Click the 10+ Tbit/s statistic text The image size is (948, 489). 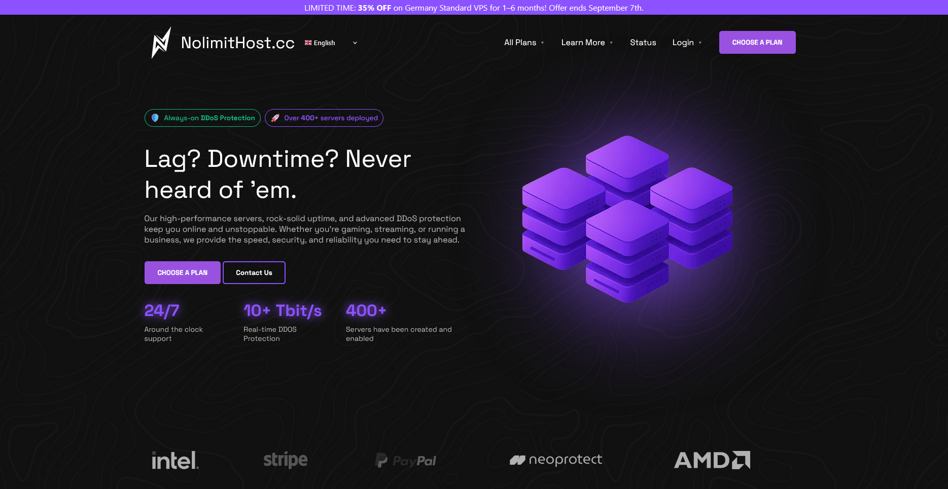(283, 310)
